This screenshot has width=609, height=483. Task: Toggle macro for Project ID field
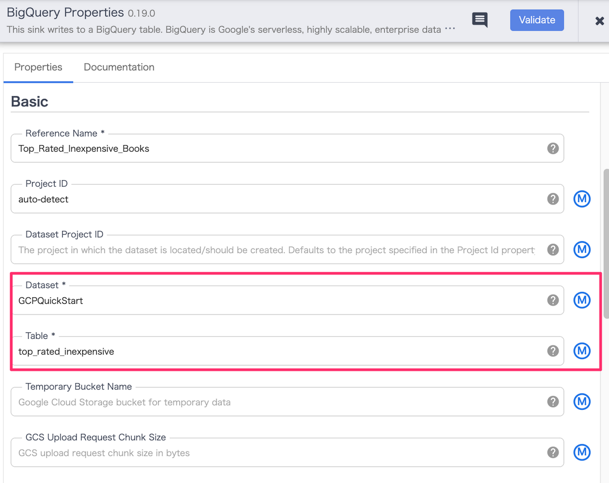(582, 199)
